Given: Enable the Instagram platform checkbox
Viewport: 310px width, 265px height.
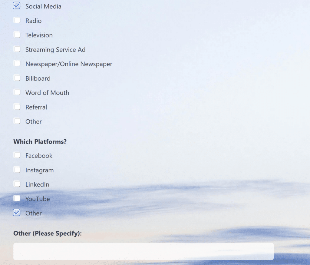Looking at the screenshot, I should (x=17, y=170).
